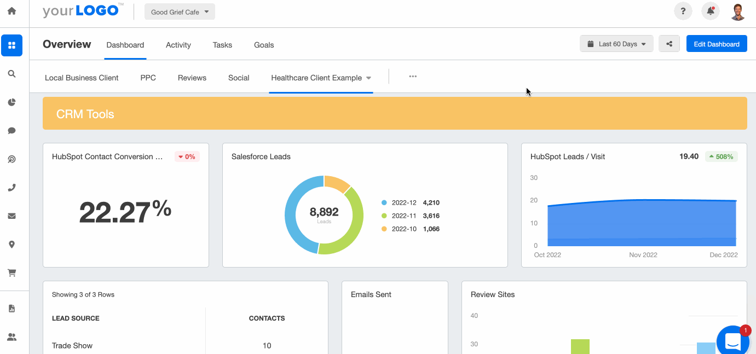Image resolution: width=756 pixels, height=354 pixels.
Task: Open the live chat widget bubble
Action: point(732,341)
